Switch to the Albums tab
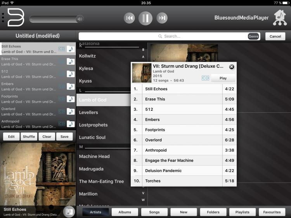Image resolution: width=291 pixels, height=218 pixels. point(125,212)
